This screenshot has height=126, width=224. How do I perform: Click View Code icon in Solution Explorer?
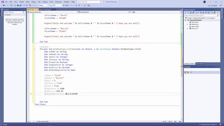pyautogui.click(x=212, y=13)
